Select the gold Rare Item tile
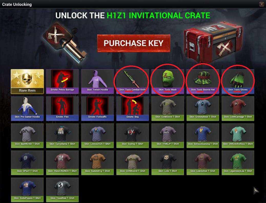The height and width of the screenshot is (203, 266). tap(27, 82)
